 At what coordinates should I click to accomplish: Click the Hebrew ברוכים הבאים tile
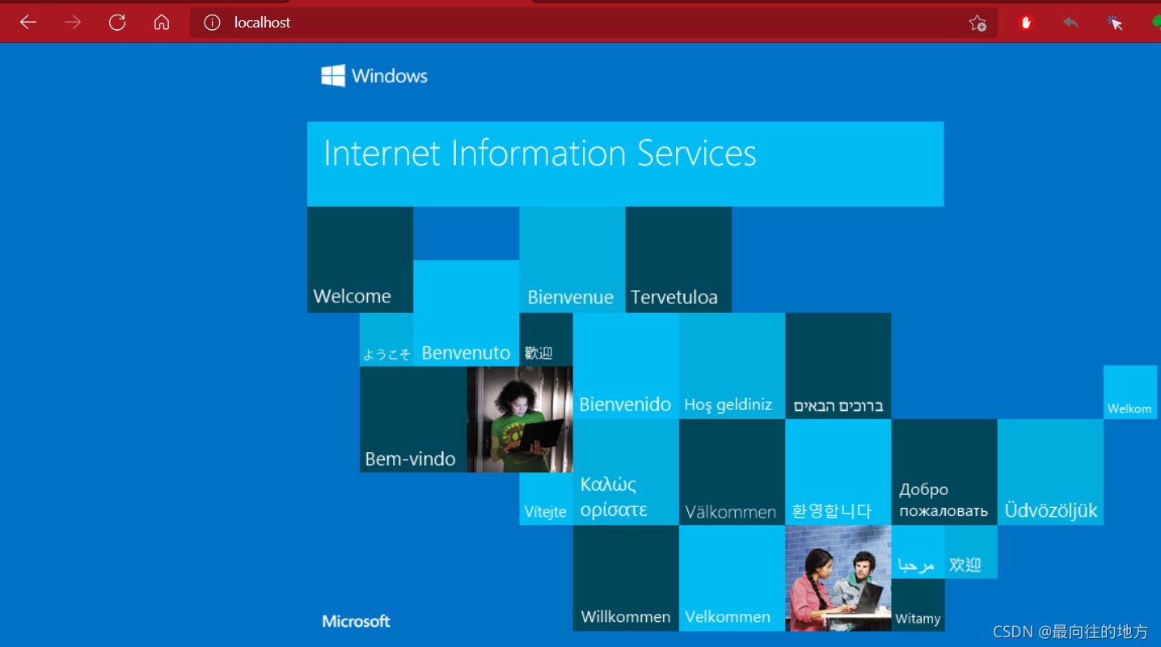pyautogui.click(x=838, y=366)
